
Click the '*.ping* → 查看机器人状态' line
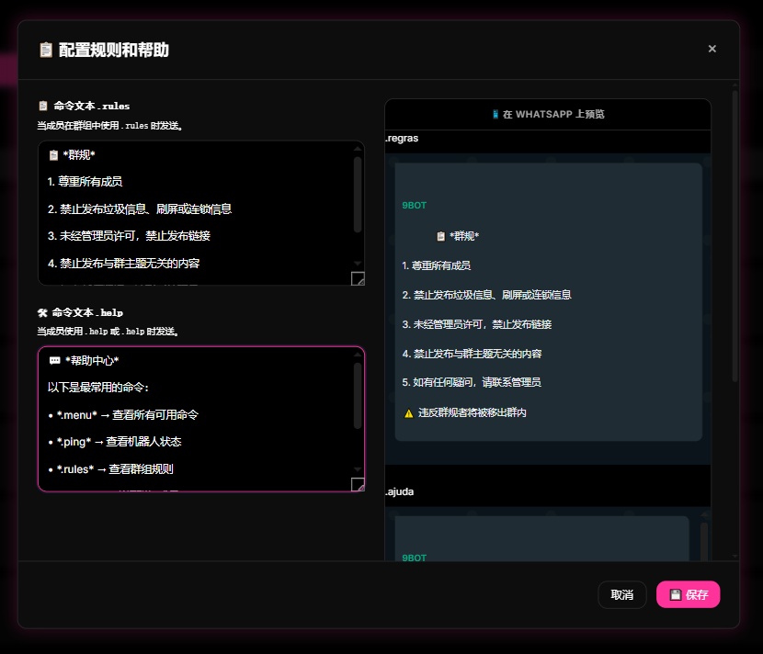pyautogui.click(x=114, y=442)
